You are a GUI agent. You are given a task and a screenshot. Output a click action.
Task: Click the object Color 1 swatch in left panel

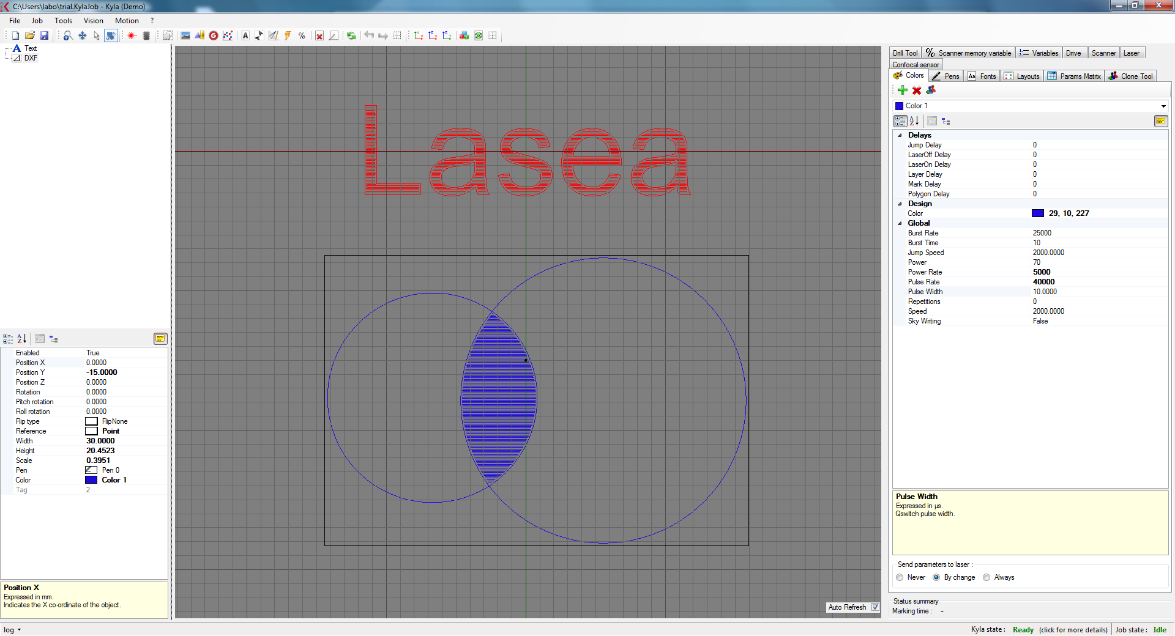click(x=91, y=480)
